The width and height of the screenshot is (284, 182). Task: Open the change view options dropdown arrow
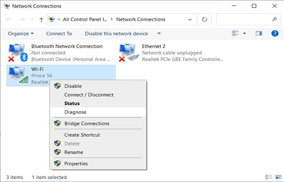pos(245,34)
